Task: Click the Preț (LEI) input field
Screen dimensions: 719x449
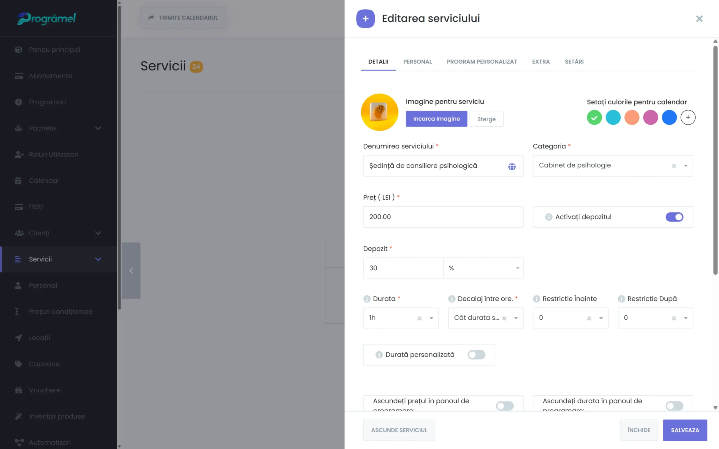Action: (443, 217)
